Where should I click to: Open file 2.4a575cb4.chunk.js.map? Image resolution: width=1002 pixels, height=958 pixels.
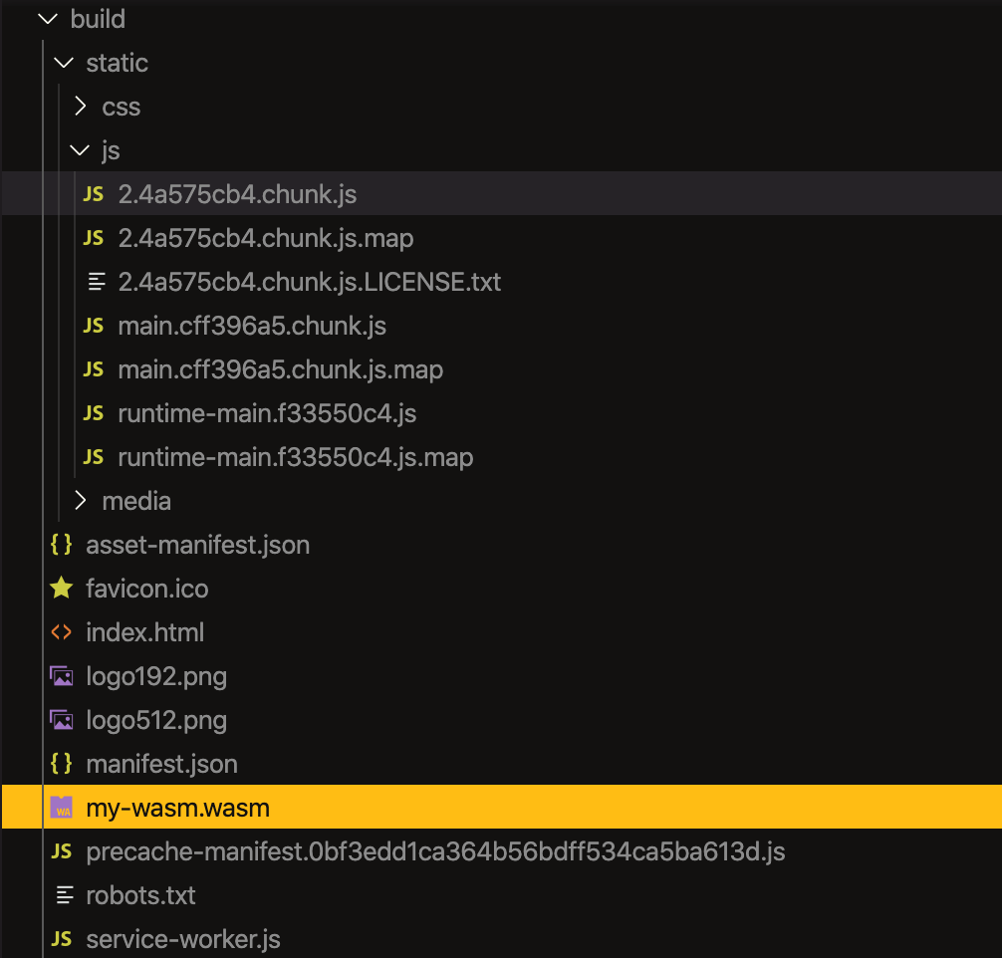[266, 238]
